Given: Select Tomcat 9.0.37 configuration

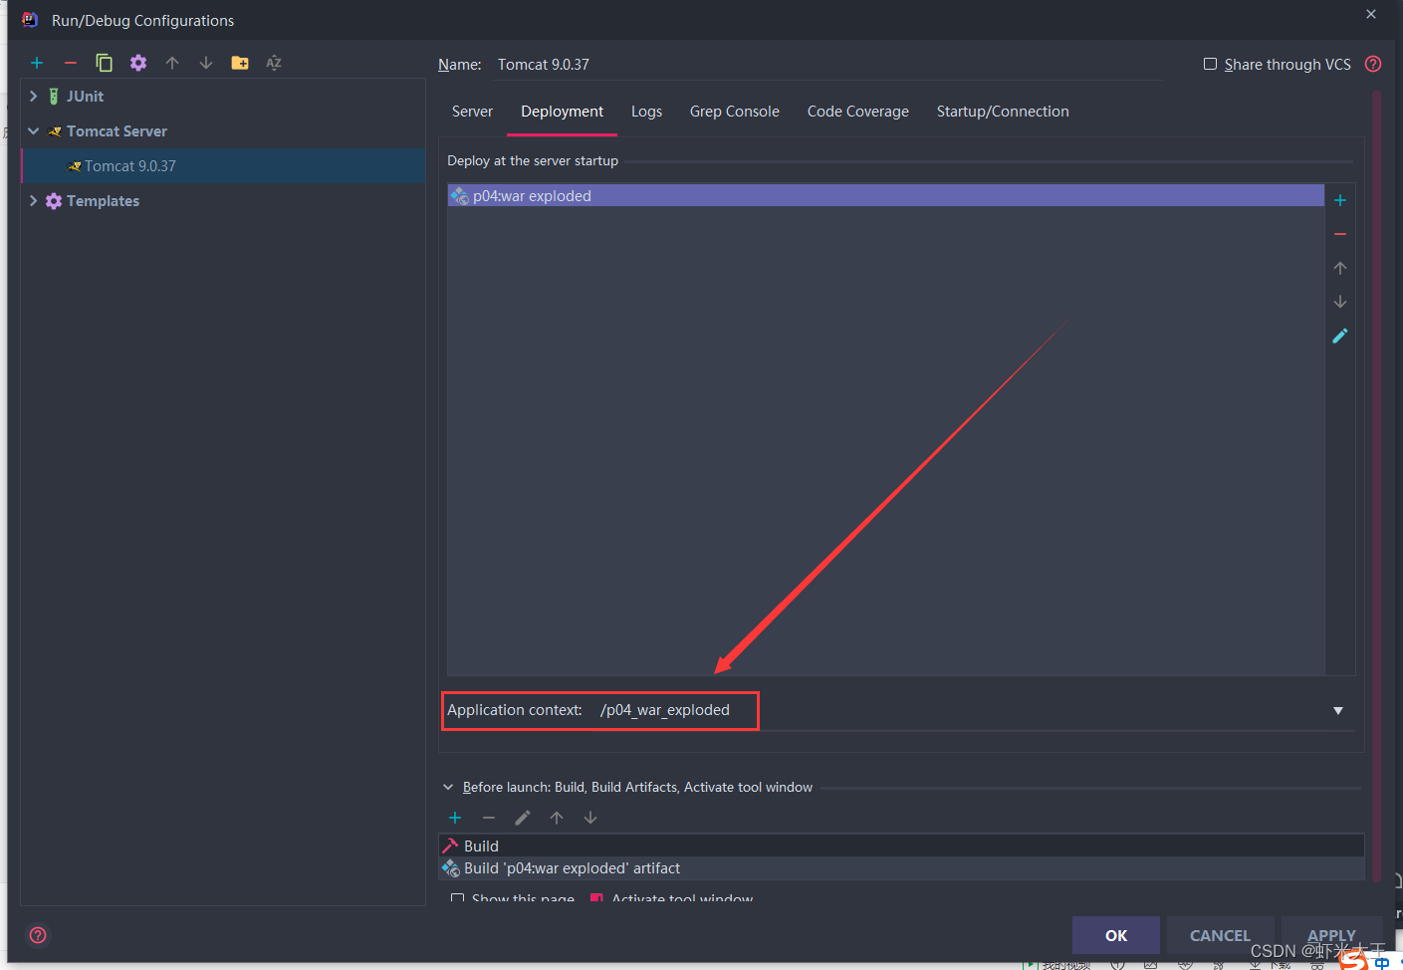Looking at the screenshot, I should point(223,165).
